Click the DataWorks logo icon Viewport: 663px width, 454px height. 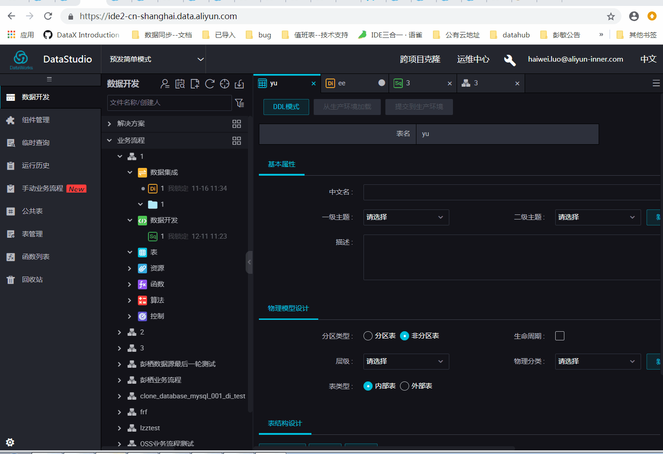tap(21, 59)
